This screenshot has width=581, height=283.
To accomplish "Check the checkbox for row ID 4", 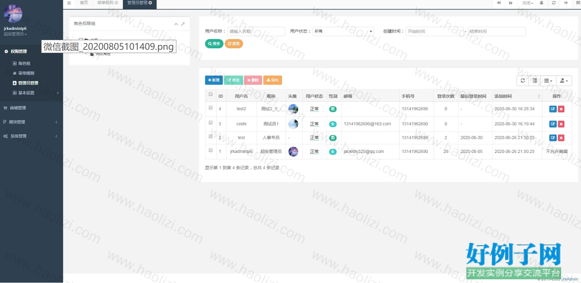I will pos(211,108).
